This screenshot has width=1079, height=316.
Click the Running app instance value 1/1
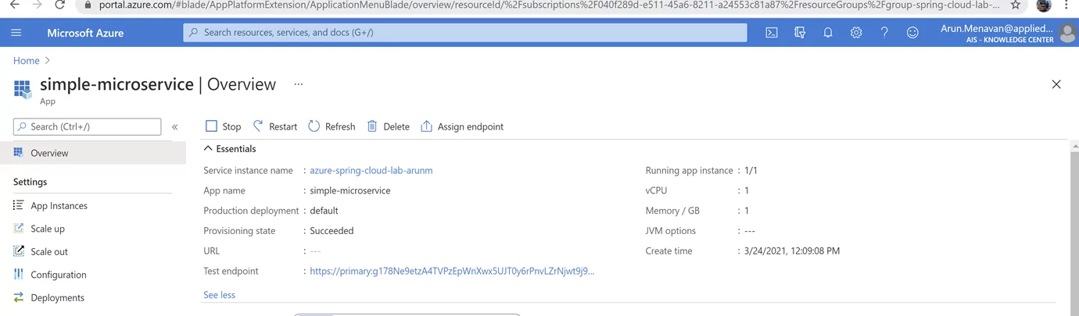[751, 170]
